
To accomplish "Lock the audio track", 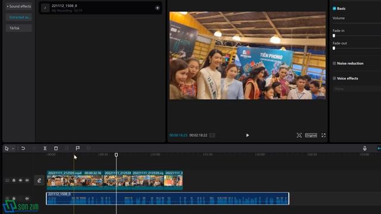I will [14, 199].
